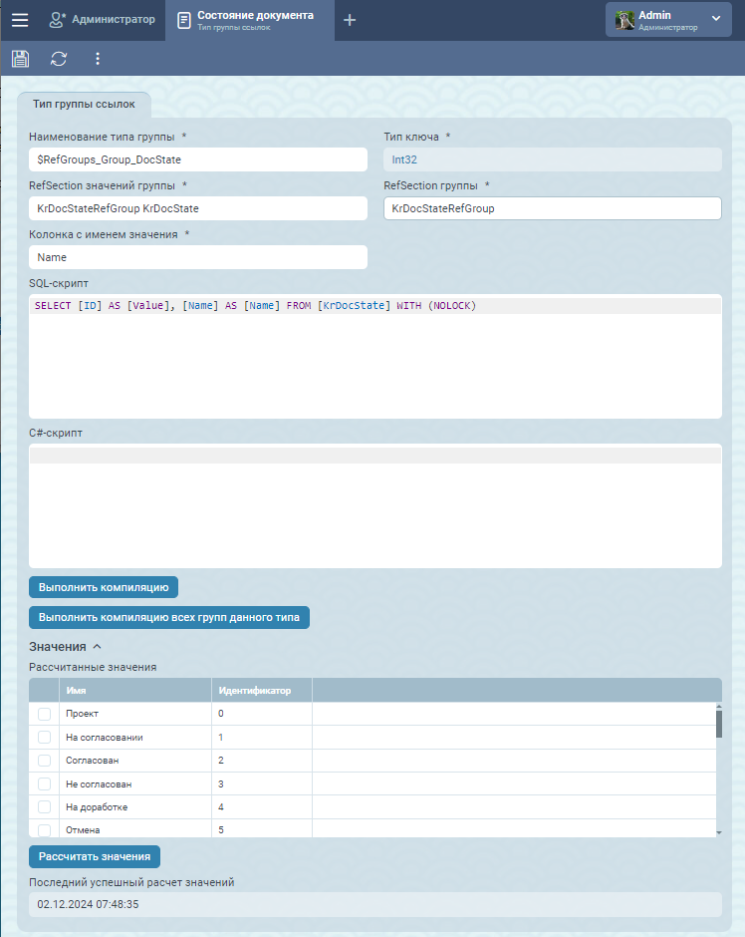Select the Не согласован row checkbox

pos(44,784)
